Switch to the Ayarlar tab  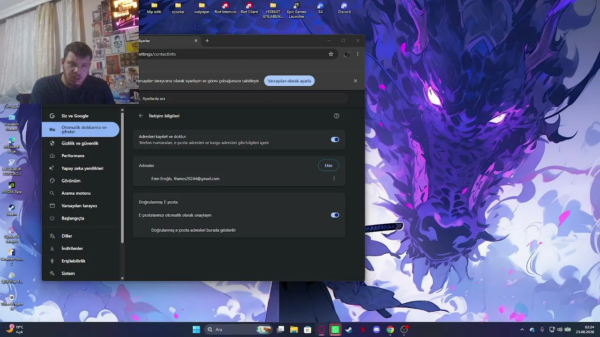click(165, 41)
